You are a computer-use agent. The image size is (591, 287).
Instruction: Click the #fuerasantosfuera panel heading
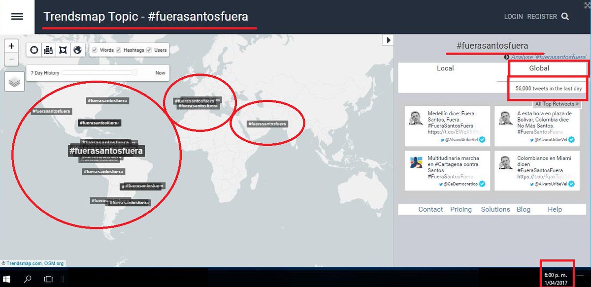pyautogui.click(x=492, y=46)
